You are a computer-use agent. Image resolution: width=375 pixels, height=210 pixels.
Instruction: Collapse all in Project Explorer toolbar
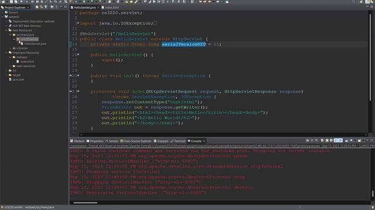tap(37, 7)
